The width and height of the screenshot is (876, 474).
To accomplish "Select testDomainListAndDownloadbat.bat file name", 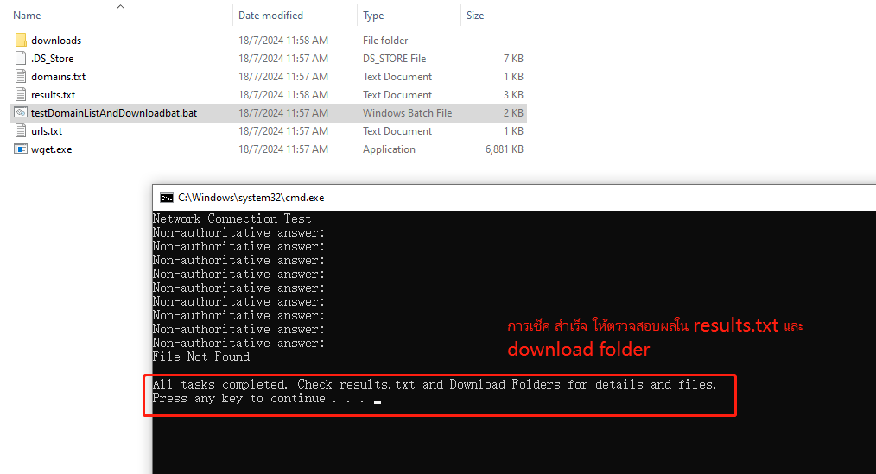I will (114, 113).
